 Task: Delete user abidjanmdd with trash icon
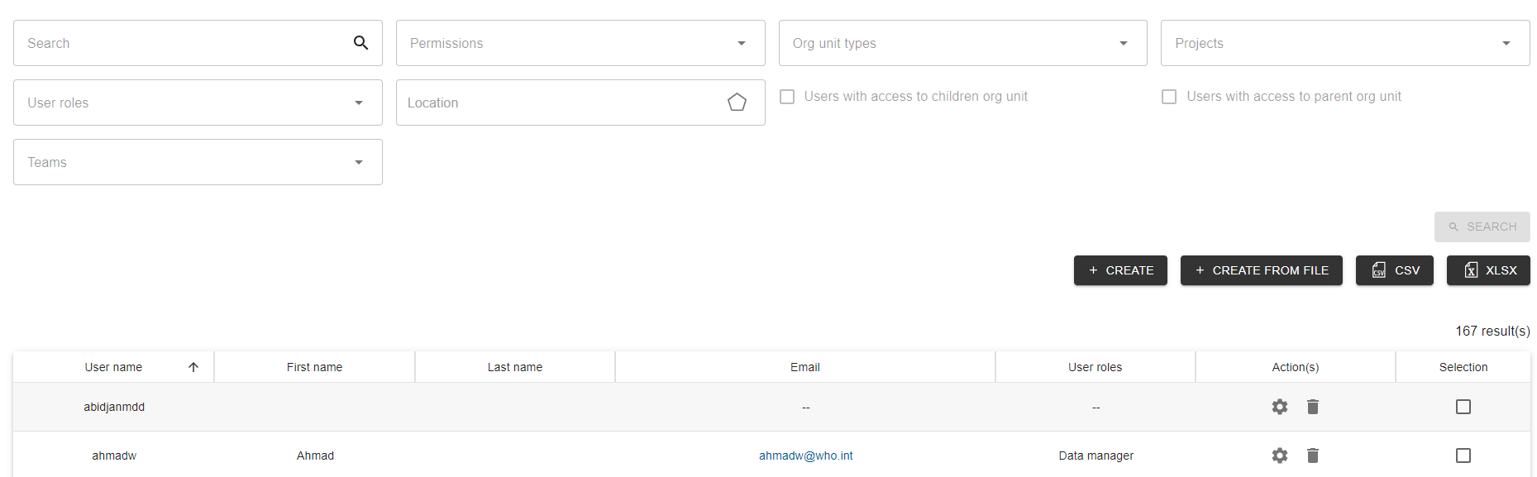pos(1313,407)
